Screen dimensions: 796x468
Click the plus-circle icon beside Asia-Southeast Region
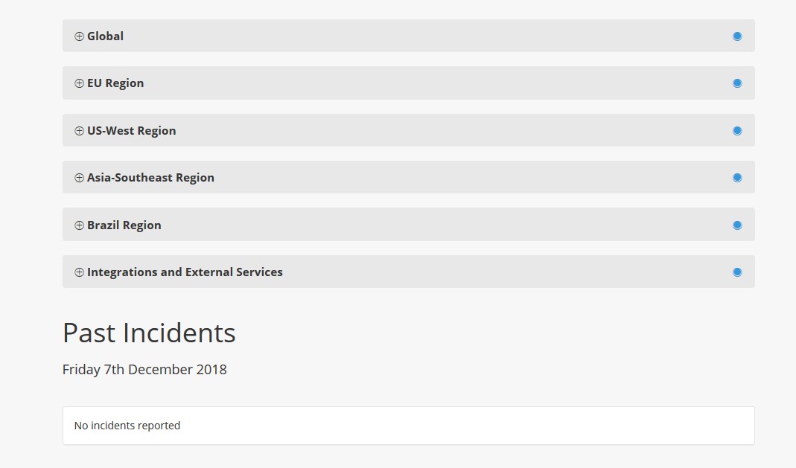[79, 178]
